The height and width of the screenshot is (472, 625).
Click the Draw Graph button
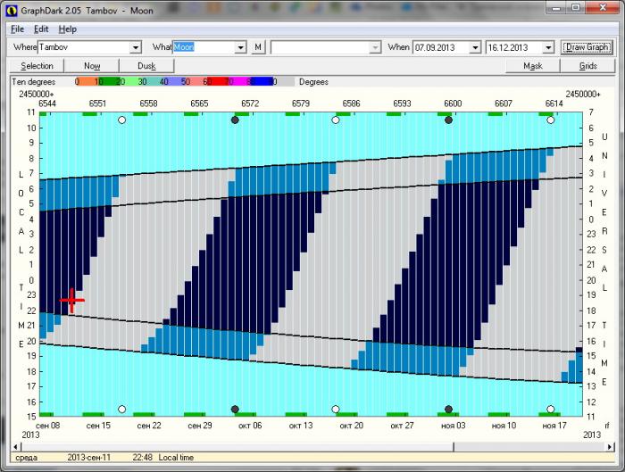pyautogui.click(x=587, y=47)
